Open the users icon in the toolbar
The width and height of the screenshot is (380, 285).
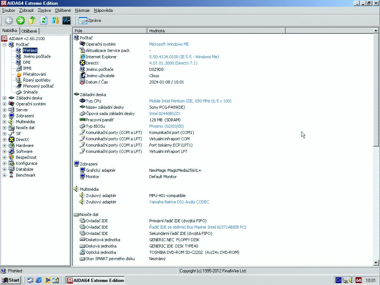point(55,20)
